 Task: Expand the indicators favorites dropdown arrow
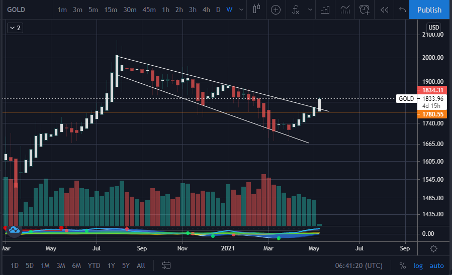[310, 10]
